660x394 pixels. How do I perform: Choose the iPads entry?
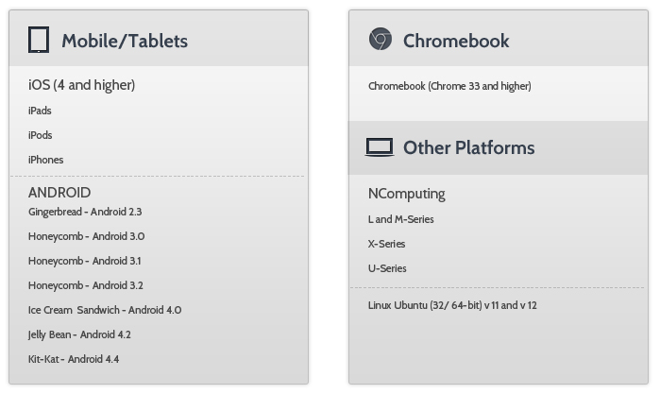pos(40,111)
